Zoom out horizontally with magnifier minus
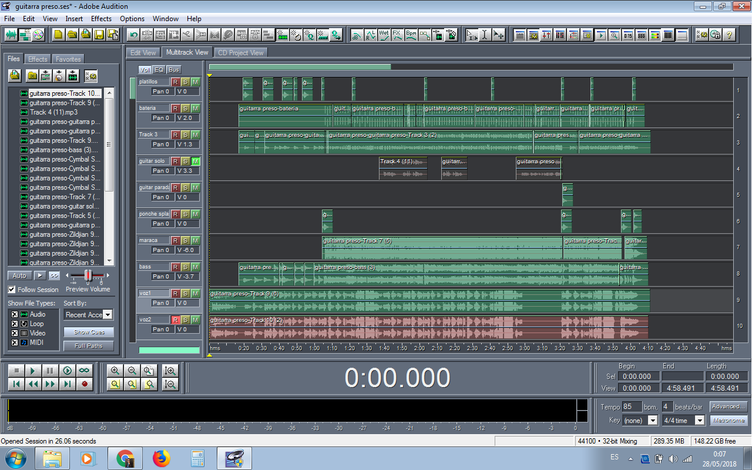The height and width of the screenshot is (470, 752). coord(132,371)
